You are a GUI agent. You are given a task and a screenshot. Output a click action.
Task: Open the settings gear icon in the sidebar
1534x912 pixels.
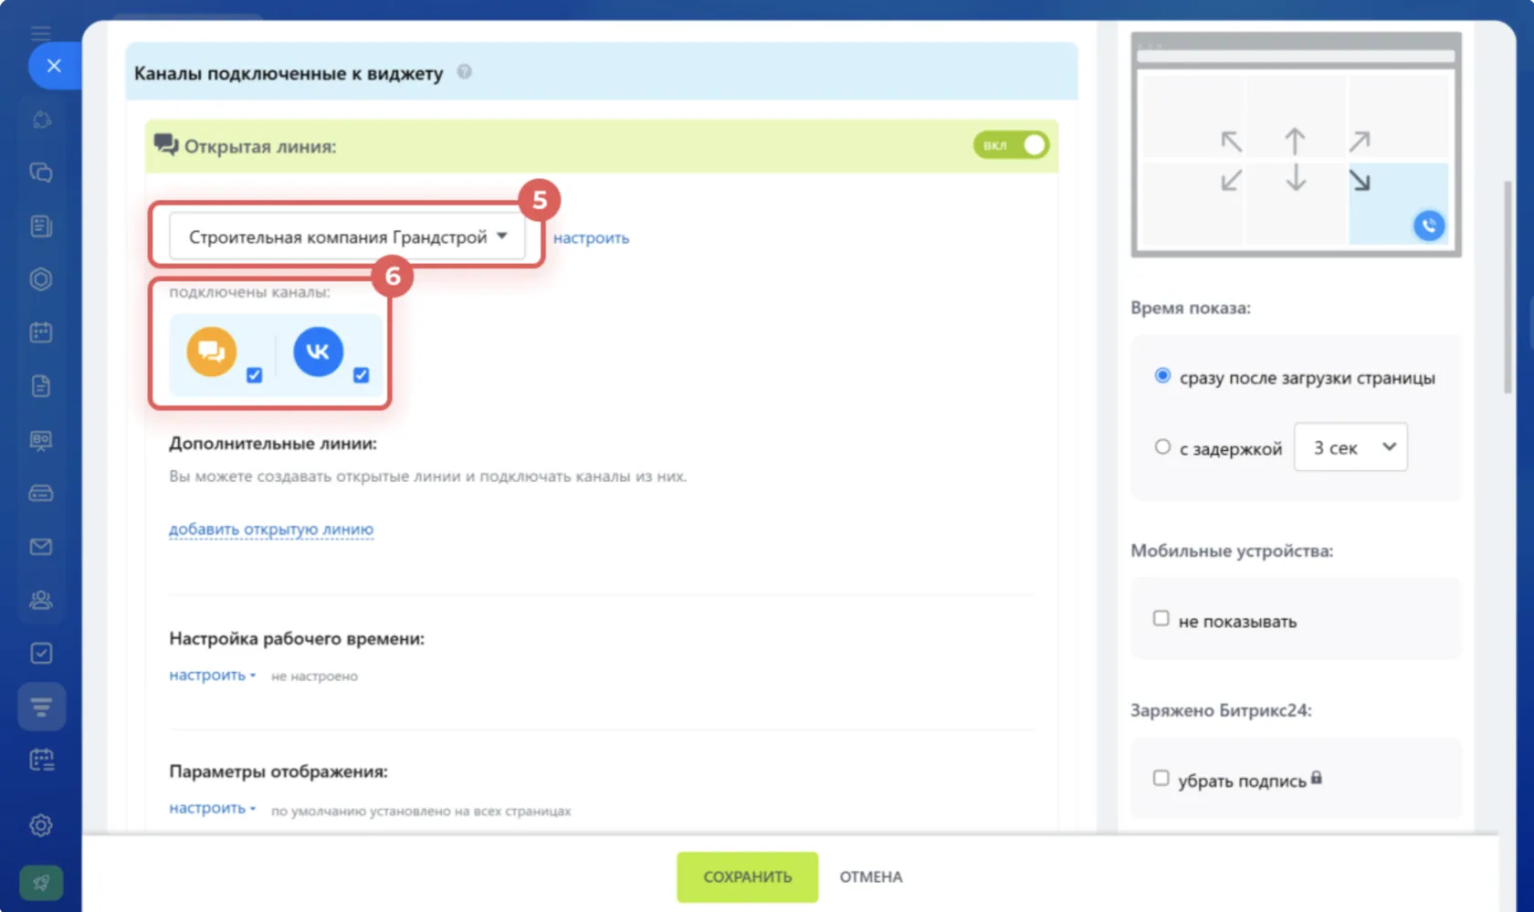pos(41,825)
